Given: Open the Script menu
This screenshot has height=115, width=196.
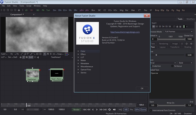Looking at the screenshot, I should click(29, 6).
